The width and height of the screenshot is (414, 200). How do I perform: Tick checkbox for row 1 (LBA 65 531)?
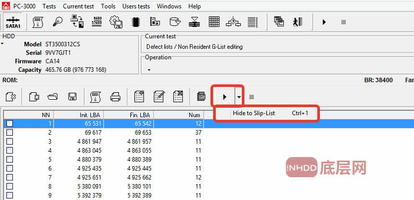tap(10, 123)
